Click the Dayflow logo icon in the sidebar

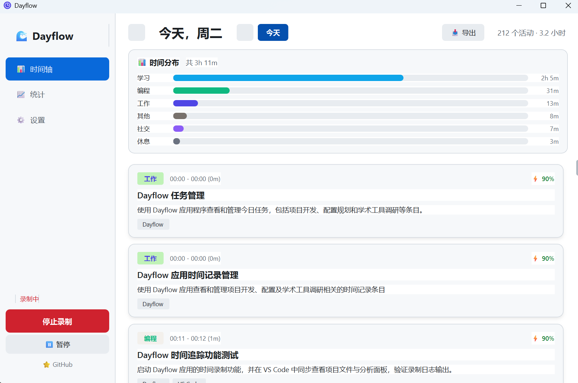point(22,36)
